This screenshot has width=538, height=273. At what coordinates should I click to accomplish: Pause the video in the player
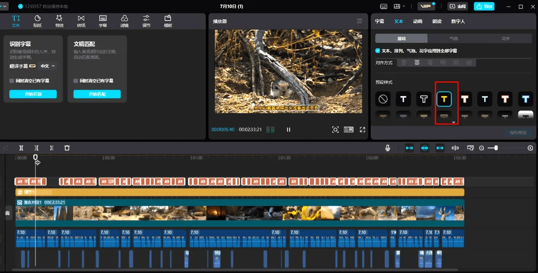288,130
